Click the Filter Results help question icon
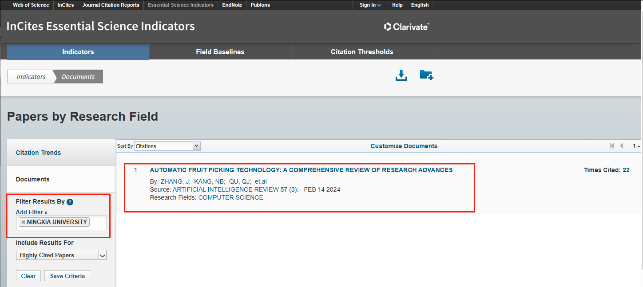This screenshot has height=287, width=643. (70, 202)
